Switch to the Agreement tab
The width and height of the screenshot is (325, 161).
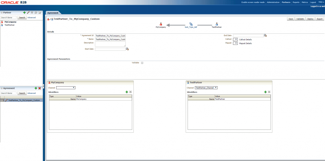coord(53,13)
